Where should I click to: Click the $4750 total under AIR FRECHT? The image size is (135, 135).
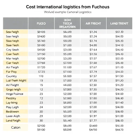(93, 130)
